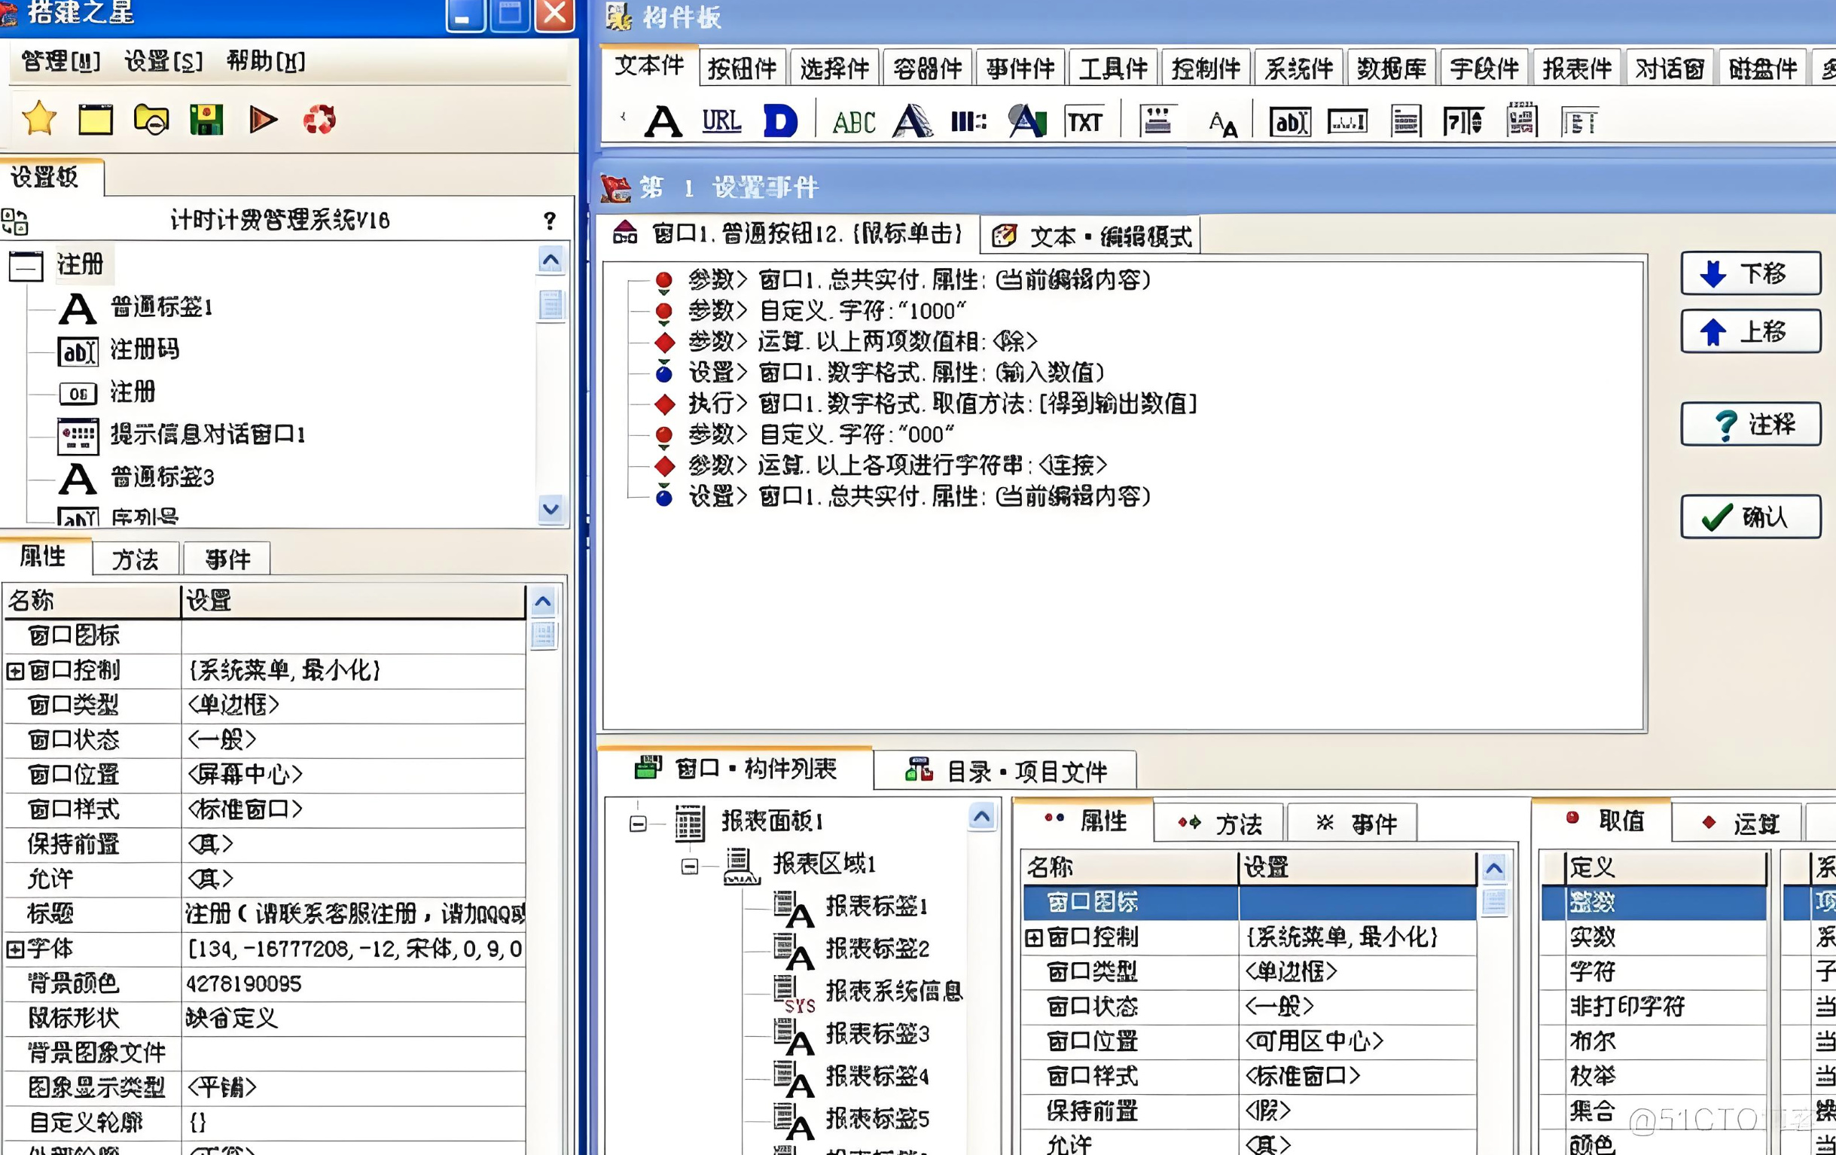Click the yellow star icon in toolbar
This screenshot has width=1836, height=1155.
[x=39, y=120]
